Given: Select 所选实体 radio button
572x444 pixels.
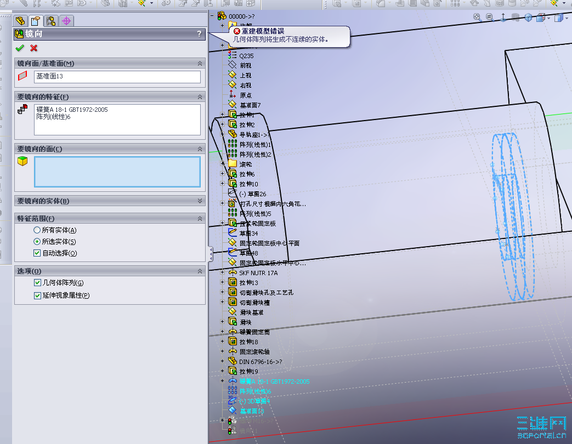Looking at the screenshot, I should click(x=37, y=241).
